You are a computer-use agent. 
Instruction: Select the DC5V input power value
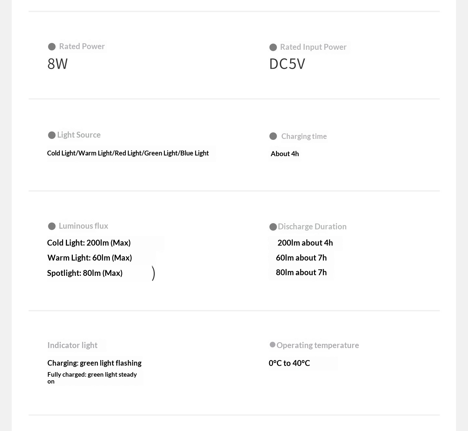287,64
